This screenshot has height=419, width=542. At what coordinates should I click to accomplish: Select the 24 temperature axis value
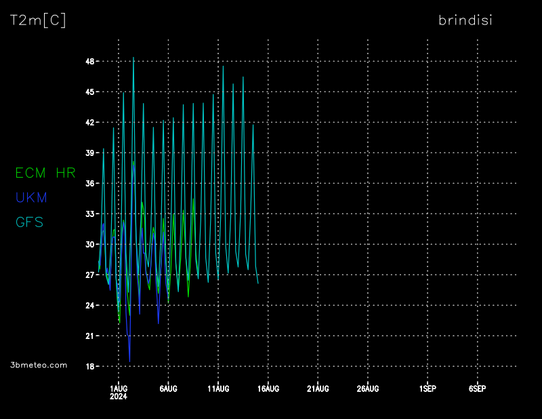click(x=89, y=306)
